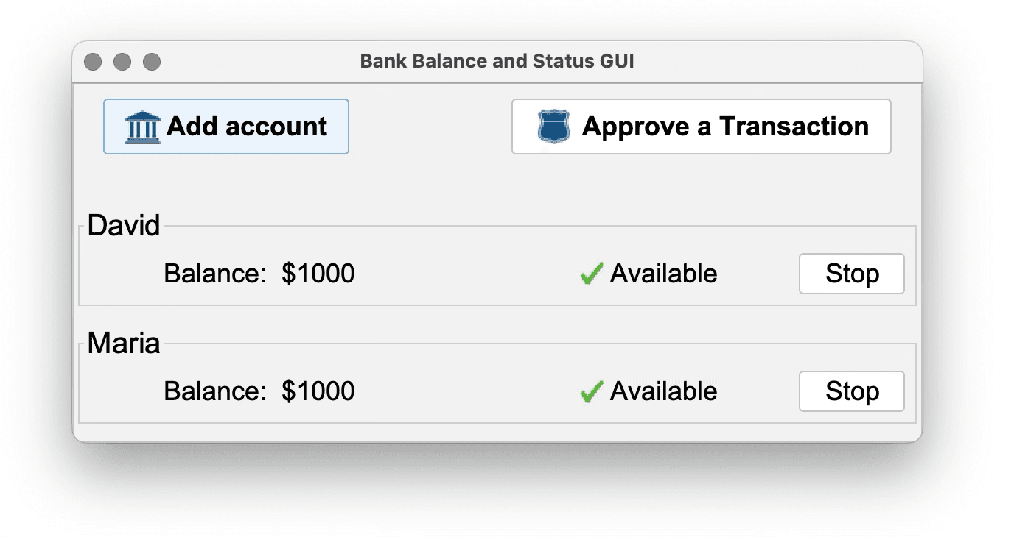Select Maria's Available status text

[663, 391]
